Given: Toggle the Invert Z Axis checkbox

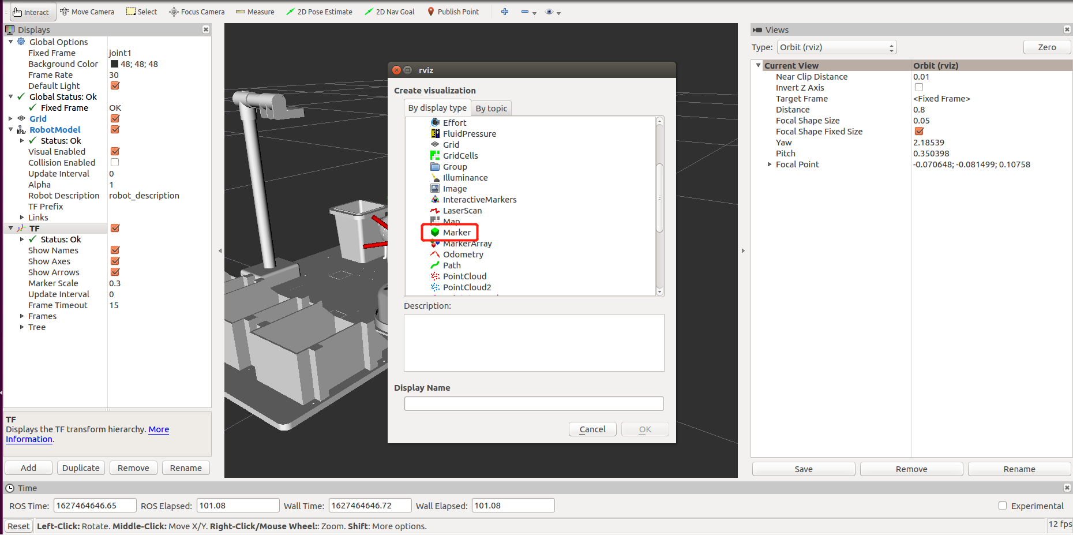Looking at the screenshot, I should coord(919,88).
